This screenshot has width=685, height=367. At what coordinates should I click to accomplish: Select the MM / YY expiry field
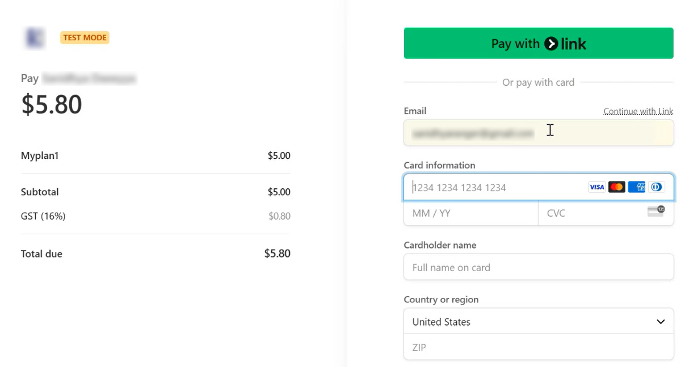(x=470, y=213)
